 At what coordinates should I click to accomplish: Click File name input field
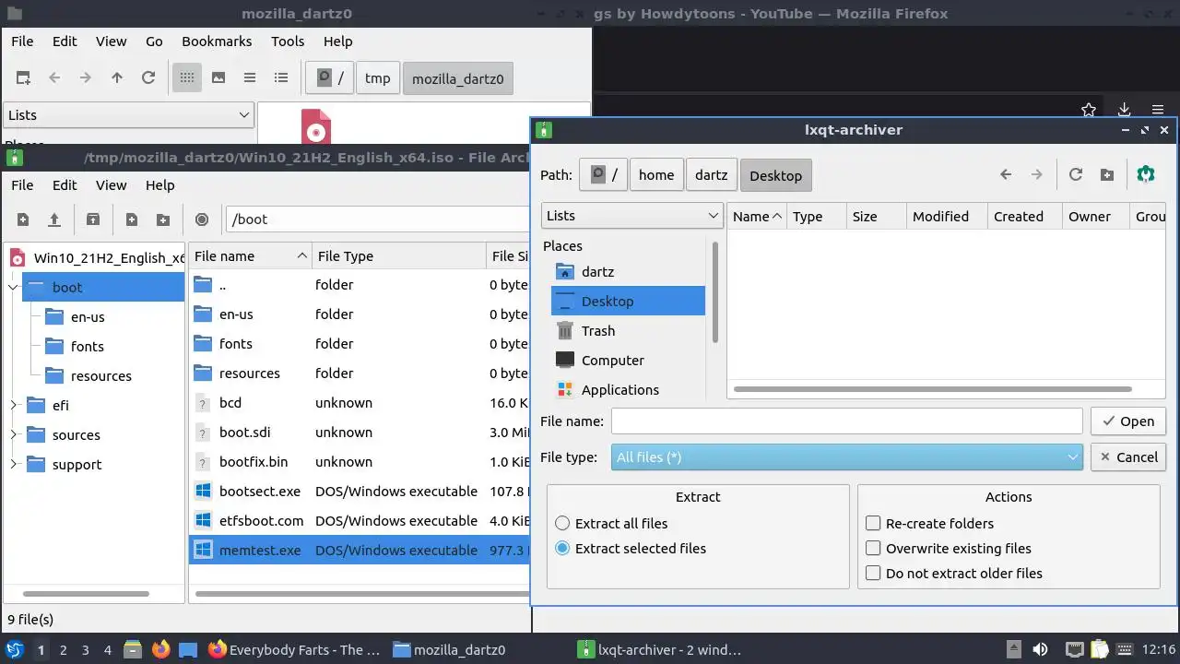click(846, 421)
